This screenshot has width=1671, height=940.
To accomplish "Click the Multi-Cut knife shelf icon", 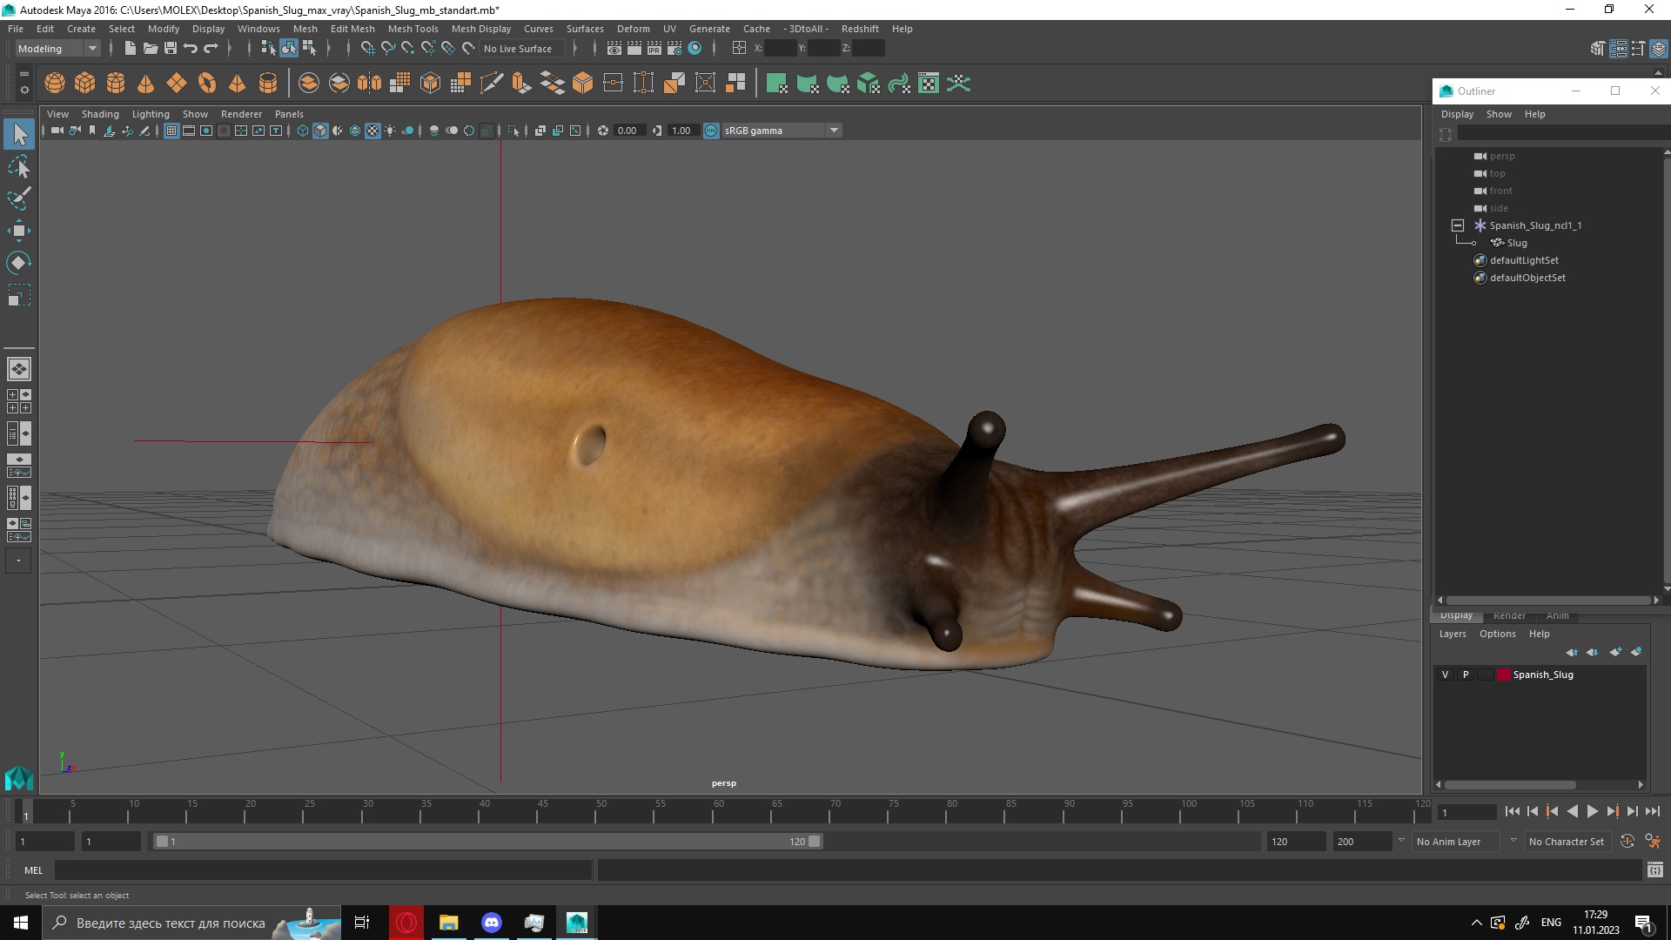I will 491,84.
